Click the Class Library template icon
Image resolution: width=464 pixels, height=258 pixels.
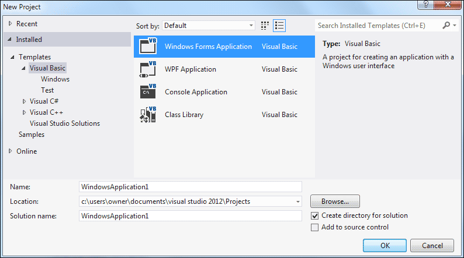[x=148, y=115]
